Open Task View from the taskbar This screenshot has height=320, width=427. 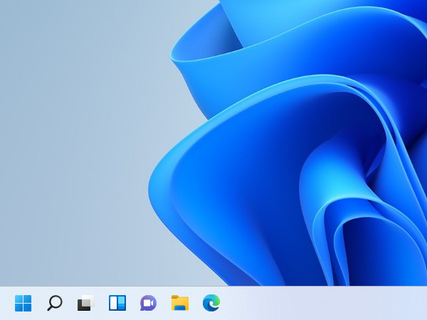tap(86, 303)
